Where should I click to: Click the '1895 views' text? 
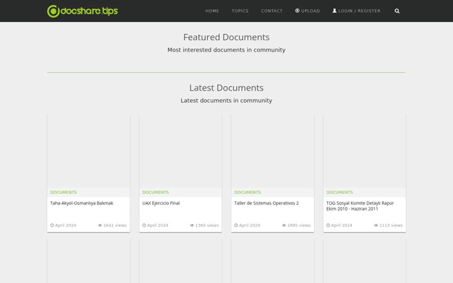(x=299, y=225)
